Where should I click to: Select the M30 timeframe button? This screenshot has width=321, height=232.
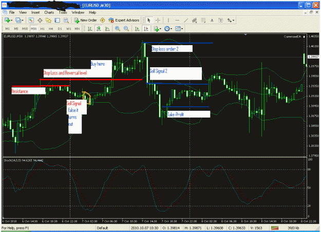tap(33, 29)
